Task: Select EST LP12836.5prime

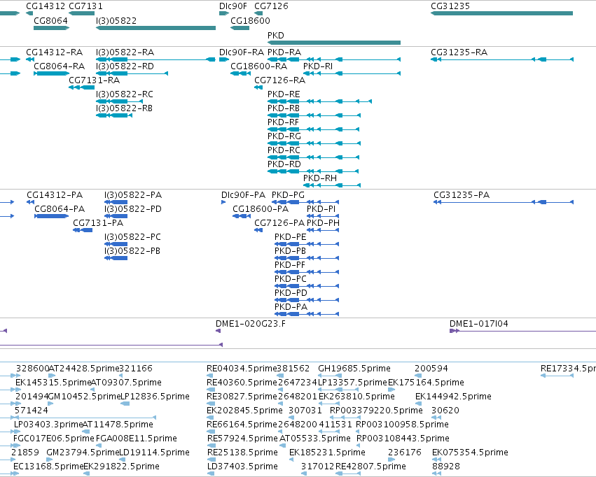Action: (x=155, y=397)
